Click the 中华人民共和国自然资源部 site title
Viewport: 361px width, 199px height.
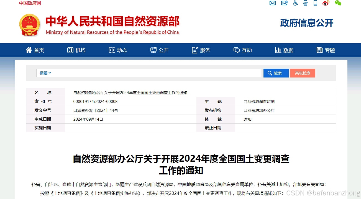[x=112, y=21]
